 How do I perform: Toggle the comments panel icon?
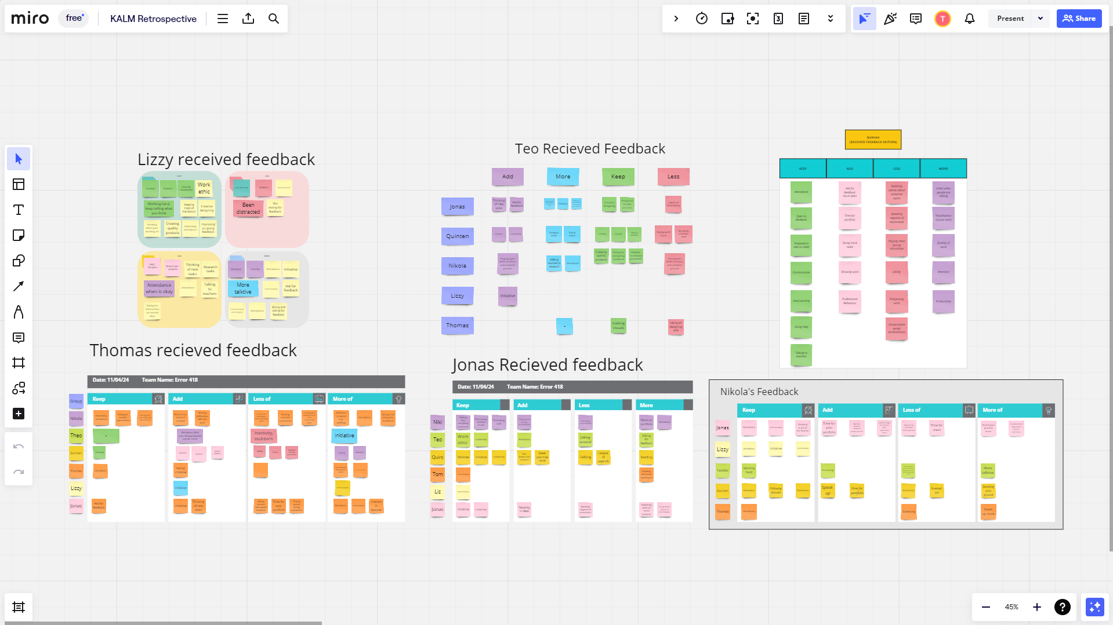(916, 19)
